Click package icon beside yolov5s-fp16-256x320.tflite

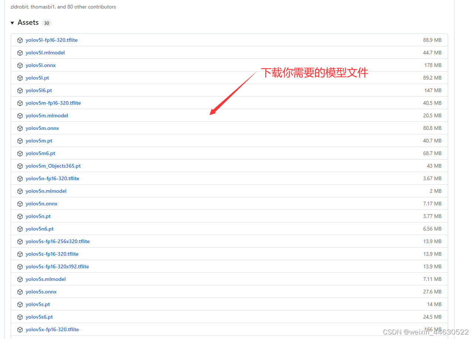20,241
